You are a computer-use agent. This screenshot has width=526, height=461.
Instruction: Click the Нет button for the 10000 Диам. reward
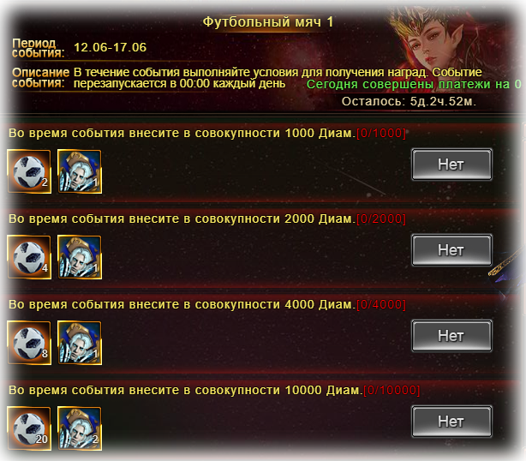[x=451, y=422]
